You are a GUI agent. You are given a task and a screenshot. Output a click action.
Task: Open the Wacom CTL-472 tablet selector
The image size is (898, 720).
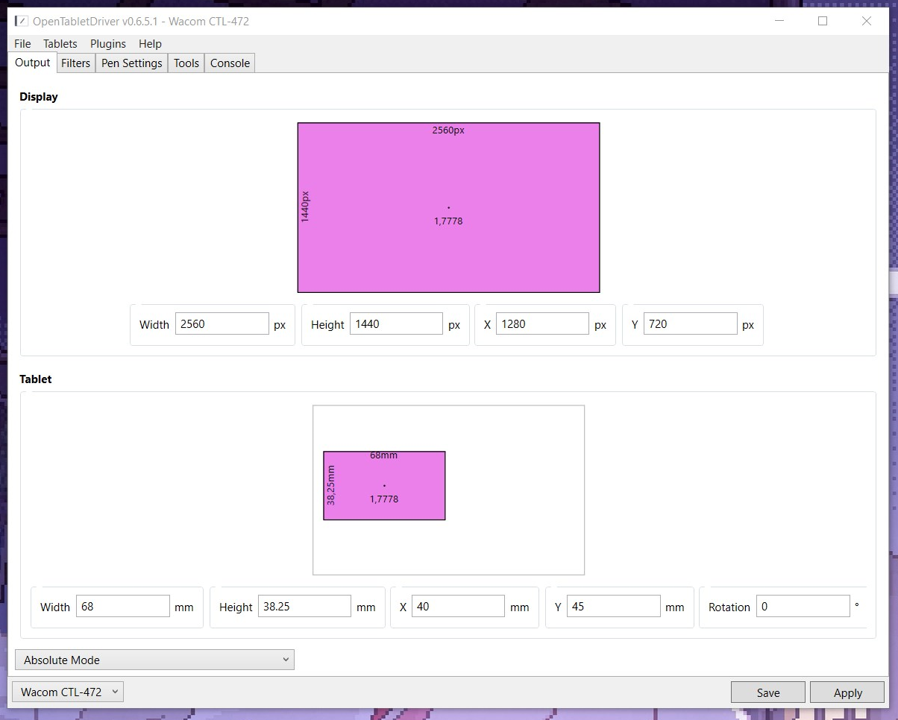coord(68,692)
